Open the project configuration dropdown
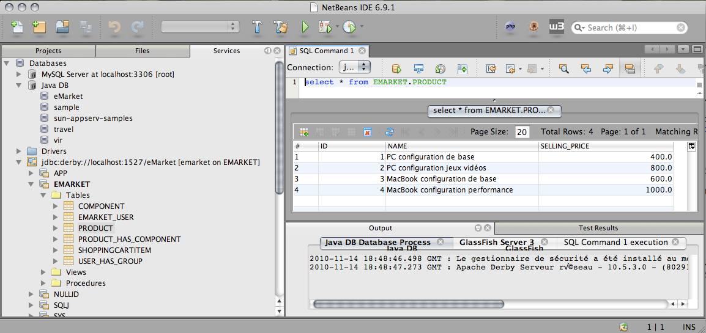 [x=201, y=26]
